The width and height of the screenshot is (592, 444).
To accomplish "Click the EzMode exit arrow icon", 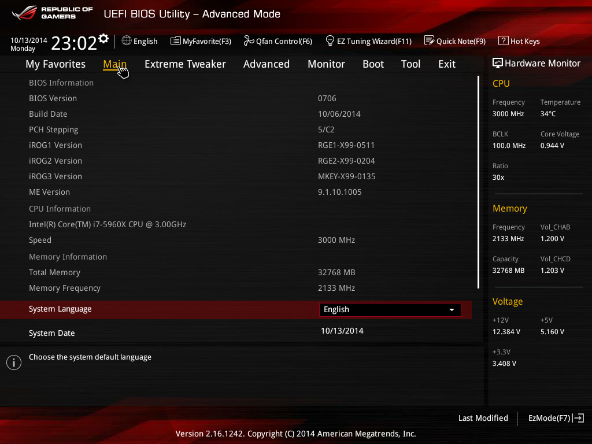I will point(578,418).
